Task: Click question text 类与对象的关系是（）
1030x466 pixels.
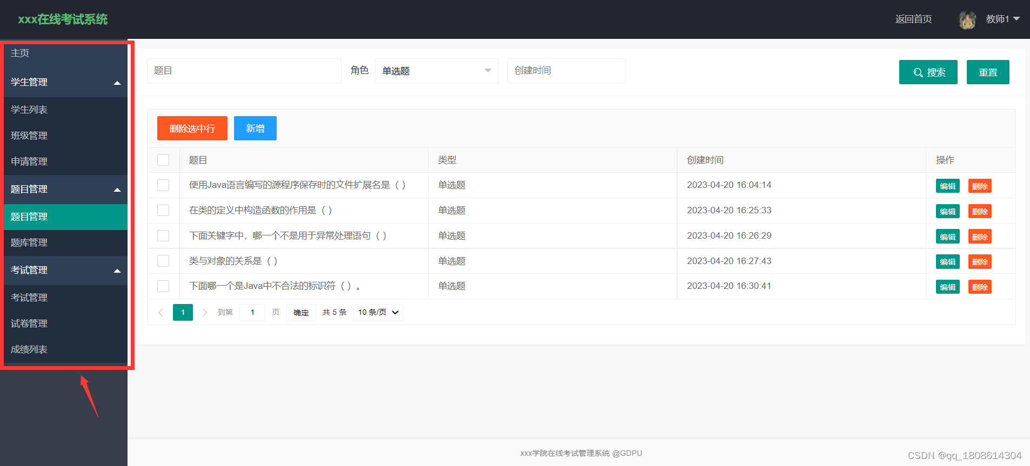Action: click(233, 261)
